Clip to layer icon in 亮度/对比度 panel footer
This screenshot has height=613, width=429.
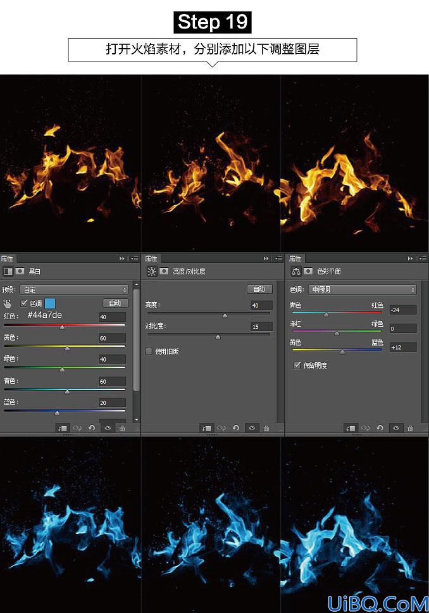tap(206, 429)
